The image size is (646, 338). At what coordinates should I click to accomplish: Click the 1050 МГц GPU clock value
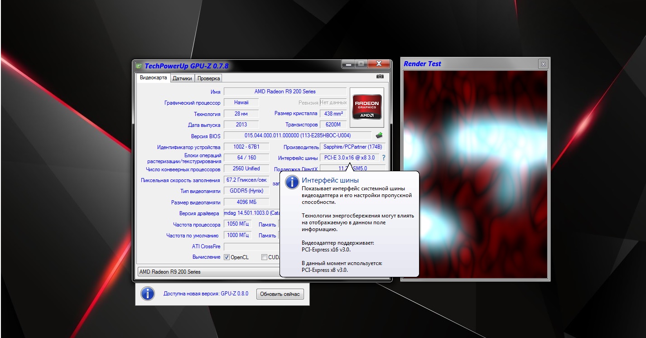click(x=238, y=224)
